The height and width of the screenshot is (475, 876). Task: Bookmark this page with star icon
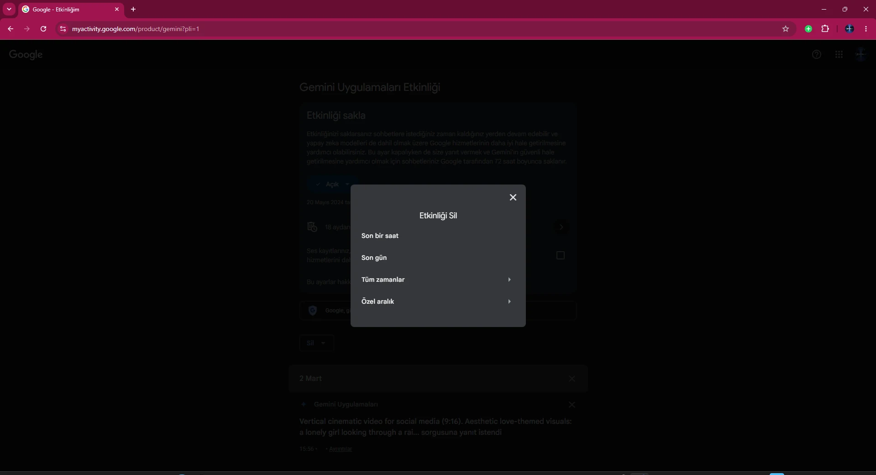[786, 29]
